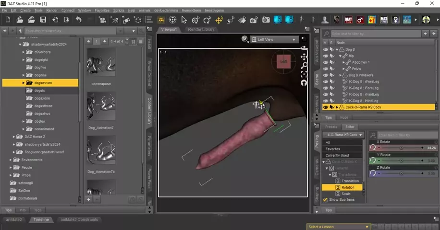440x230 pixels.
Task: Click the X Rotate slider
Action: (401, 148)
